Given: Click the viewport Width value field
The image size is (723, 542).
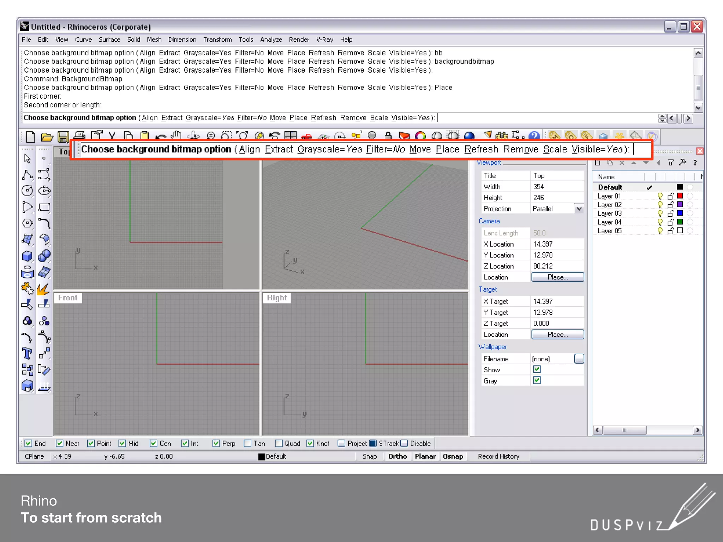Looking at the screenshot, I should pyautogui.click(x=557, y=187).
